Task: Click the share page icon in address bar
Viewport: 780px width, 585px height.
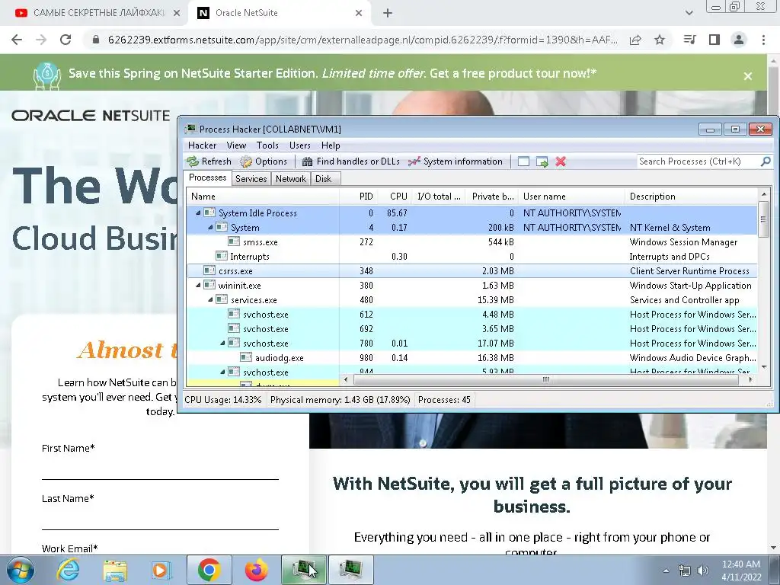Action: point(635,40)
